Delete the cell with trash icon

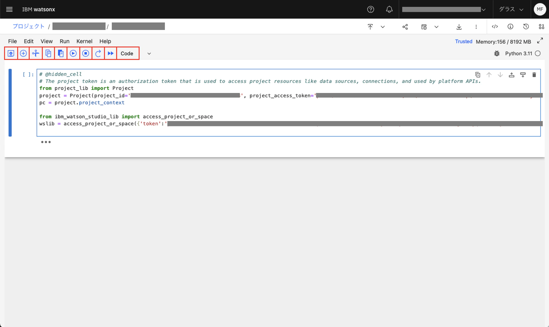[534, 75]
